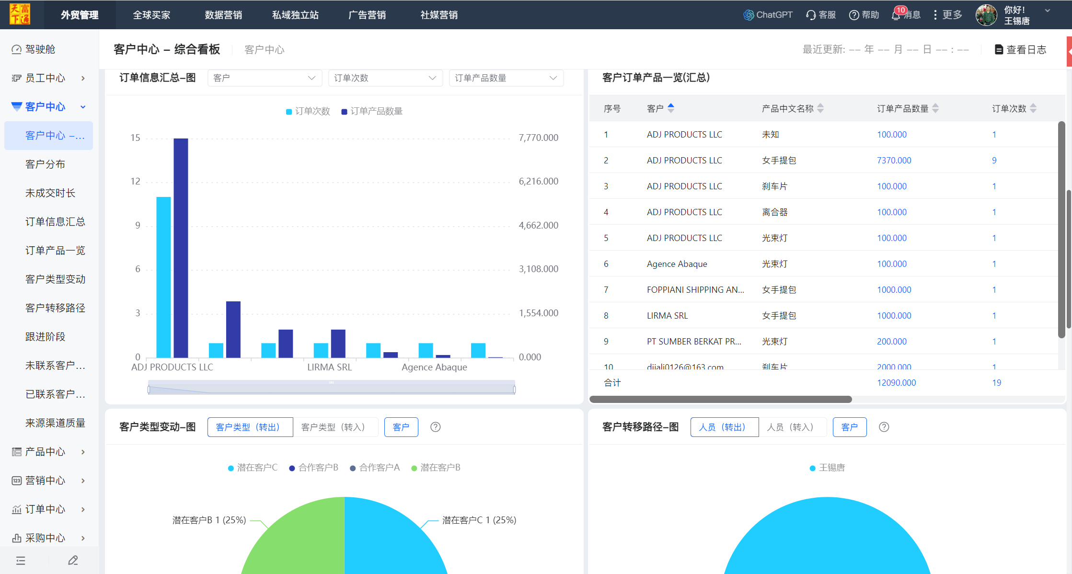The width and height of the screenshot is (1072, 574).
Task: Select 人员（转出） option
Action: point(725,427)
